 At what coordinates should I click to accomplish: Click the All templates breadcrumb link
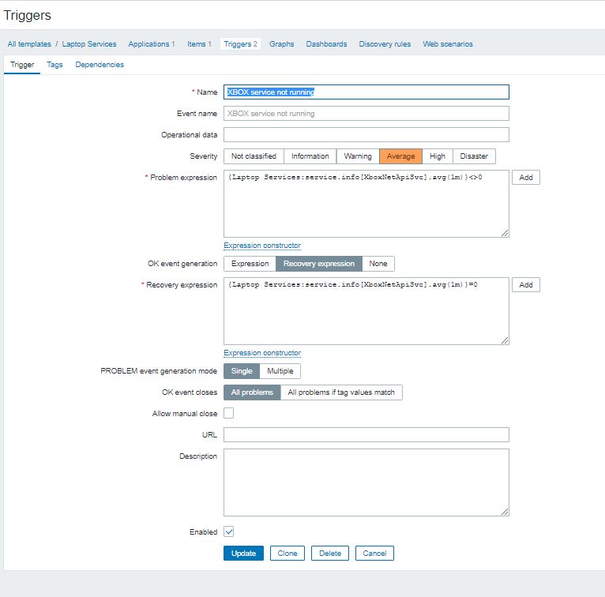29,44
